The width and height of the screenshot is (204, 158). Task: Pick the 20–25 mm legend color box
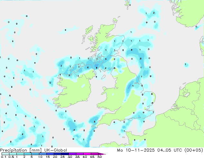(x=57, y=154)
